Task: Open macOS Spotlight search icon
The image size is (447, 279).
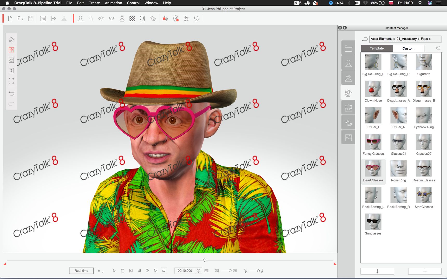Action: 420,3
